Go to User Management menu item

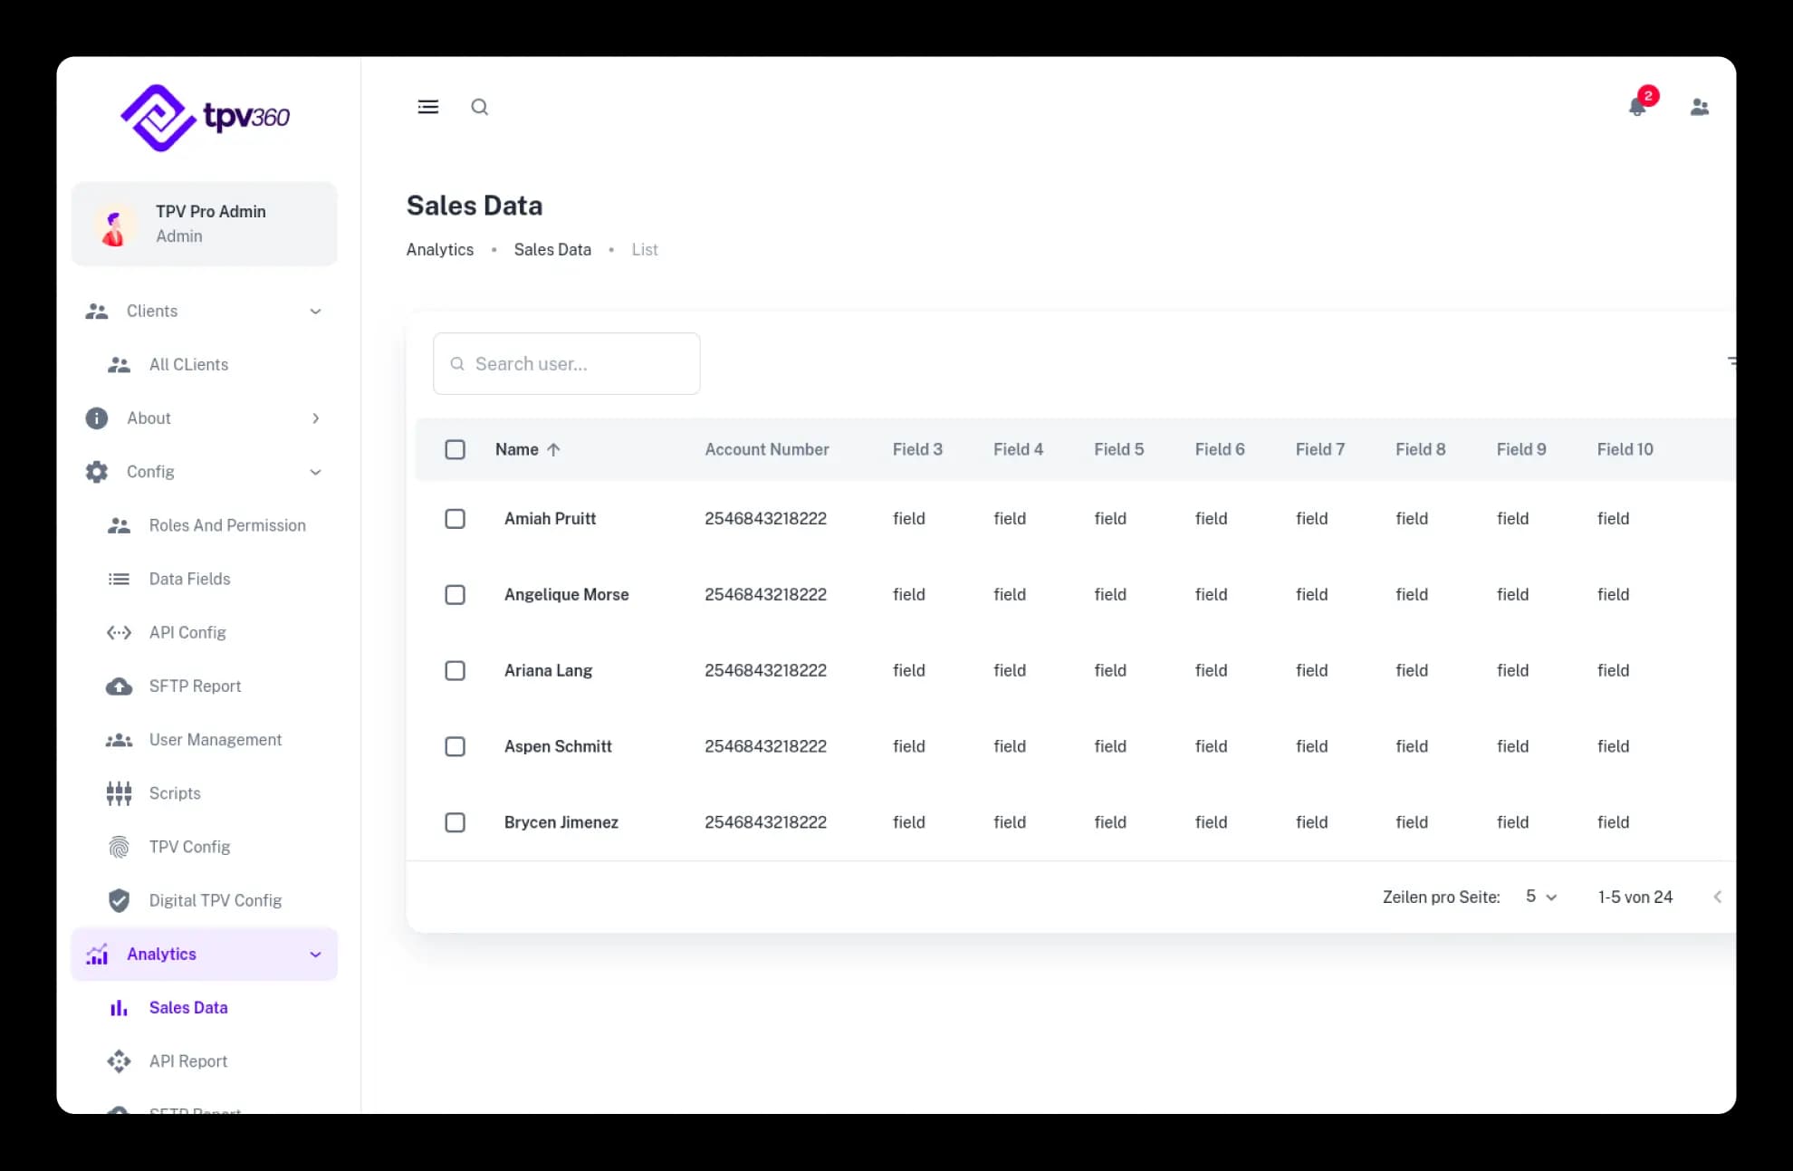216,740
